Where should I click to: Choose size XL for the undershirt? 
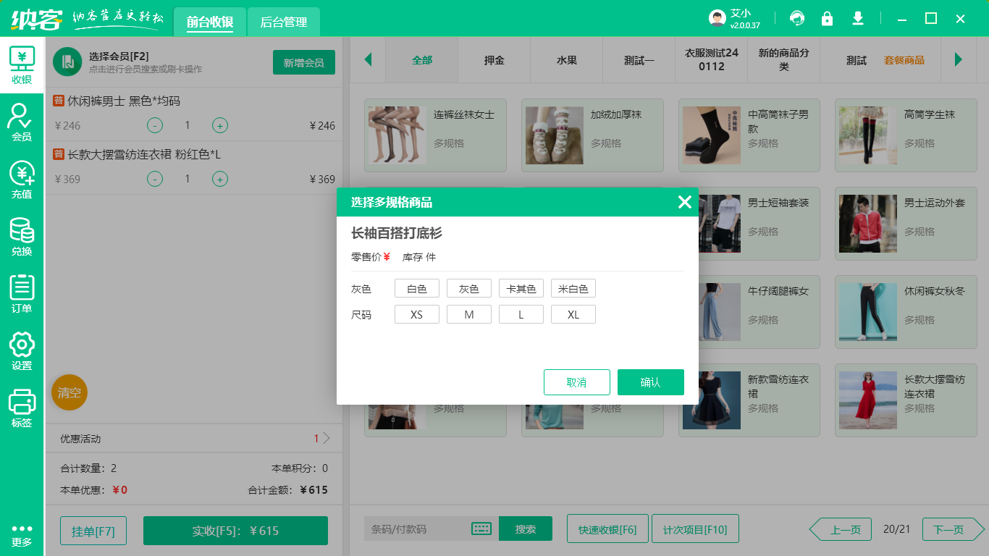(x=573, y=313)
